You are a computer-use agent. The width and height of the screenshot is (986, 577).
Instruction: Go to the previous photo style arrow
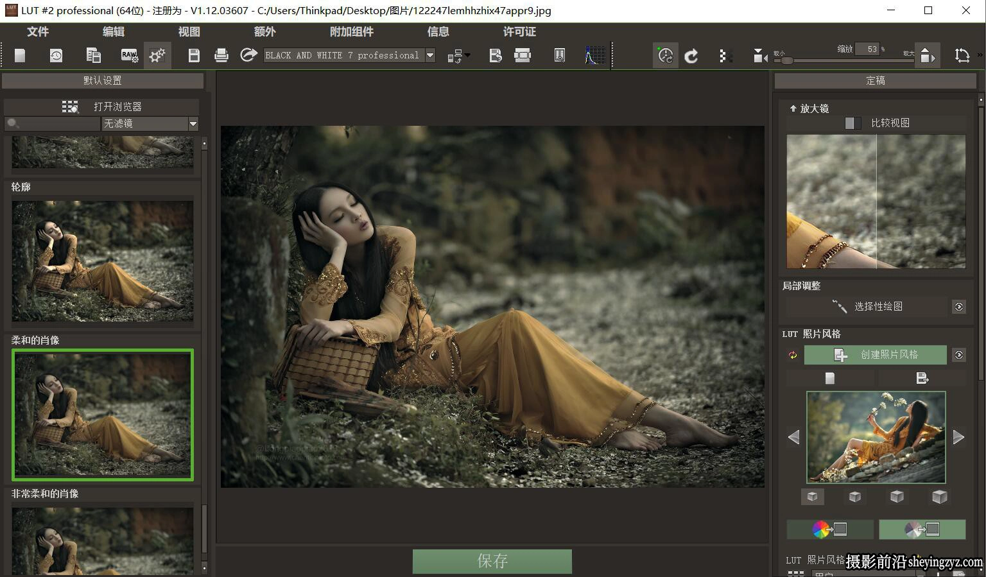coord(794,437)
